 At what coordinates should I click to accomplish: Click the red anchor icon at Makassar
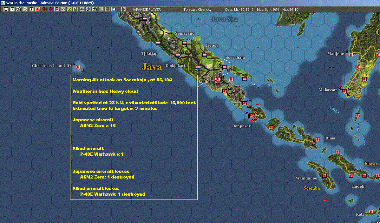340,88
